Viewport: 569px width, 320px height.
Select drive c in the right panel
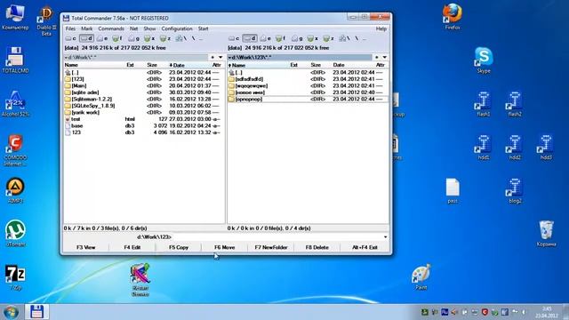click(234, 38)
